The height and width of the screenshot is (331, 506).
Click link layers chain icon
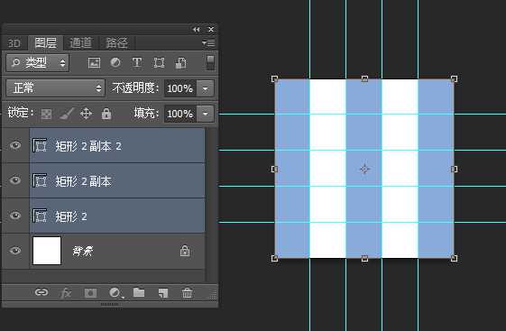[41, 292]
